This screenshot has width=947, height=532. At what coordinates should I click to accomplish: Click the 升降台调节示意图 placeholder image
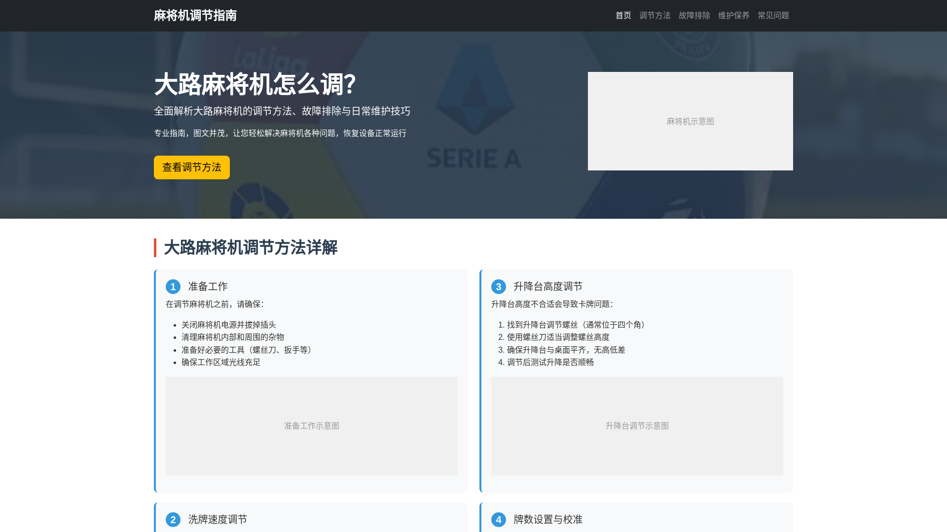tap(637, 426)
